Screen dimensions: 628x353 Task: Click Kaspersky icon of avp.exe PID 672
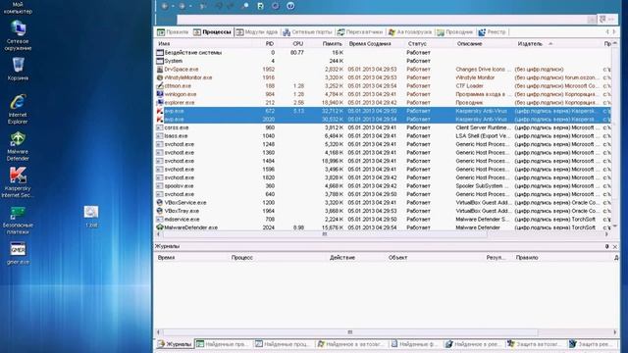tap(159, 111)
